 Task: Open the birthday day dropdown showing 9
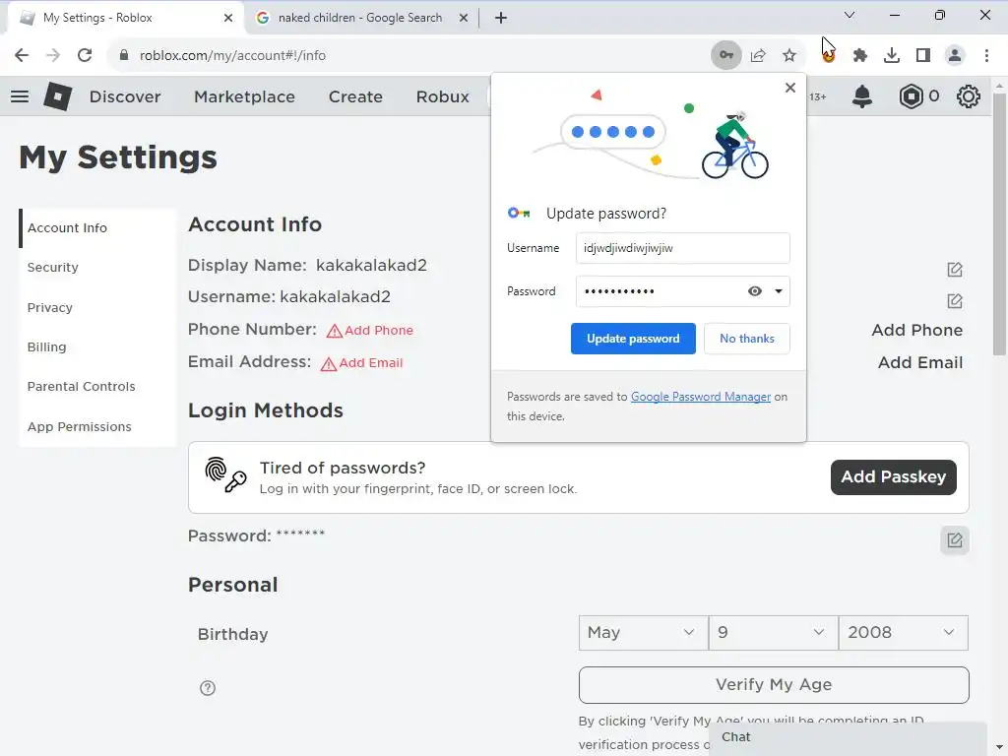click(x=774, y=633)
